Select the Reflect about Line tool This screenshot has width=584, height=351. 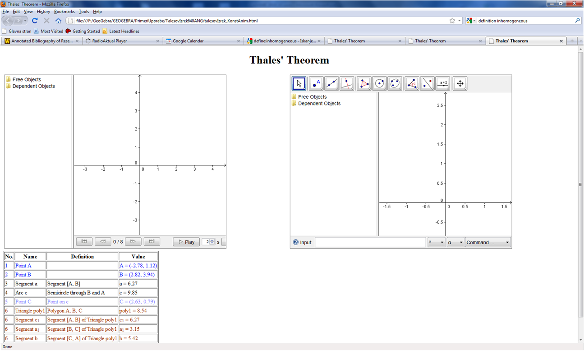pyautogui.click(x=427, y=83)
